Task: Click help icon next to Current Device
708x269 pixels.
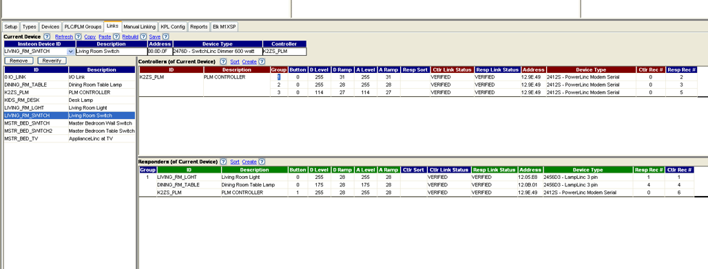Action: click(47, 36)
